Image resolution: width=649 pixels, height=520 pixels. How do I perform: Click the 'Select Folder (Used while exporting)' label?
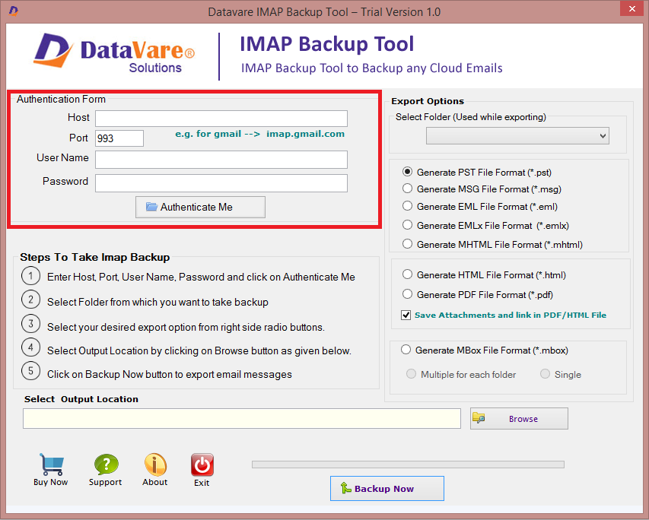(x=471, y=117)
